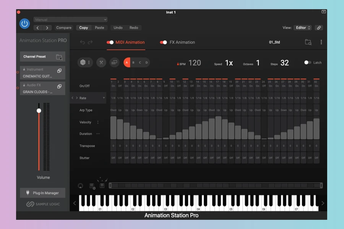Image resolution: width=344 pixels, height=229 pixels.
Task: Select pattern C
Action: coord(140,63)
